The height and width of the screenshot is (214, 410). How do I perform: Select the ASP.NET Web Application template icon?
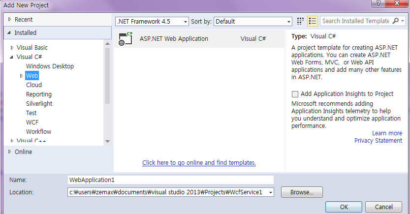tap(126, 39)
